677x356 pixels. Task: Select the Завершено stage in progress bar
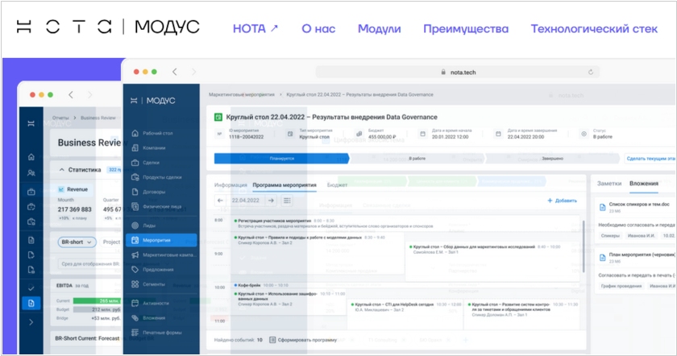pyautogui.click(x=552, y=159)
